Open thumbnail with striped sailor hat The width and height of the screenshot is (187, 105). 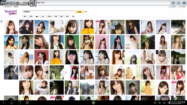coord(163,27)
